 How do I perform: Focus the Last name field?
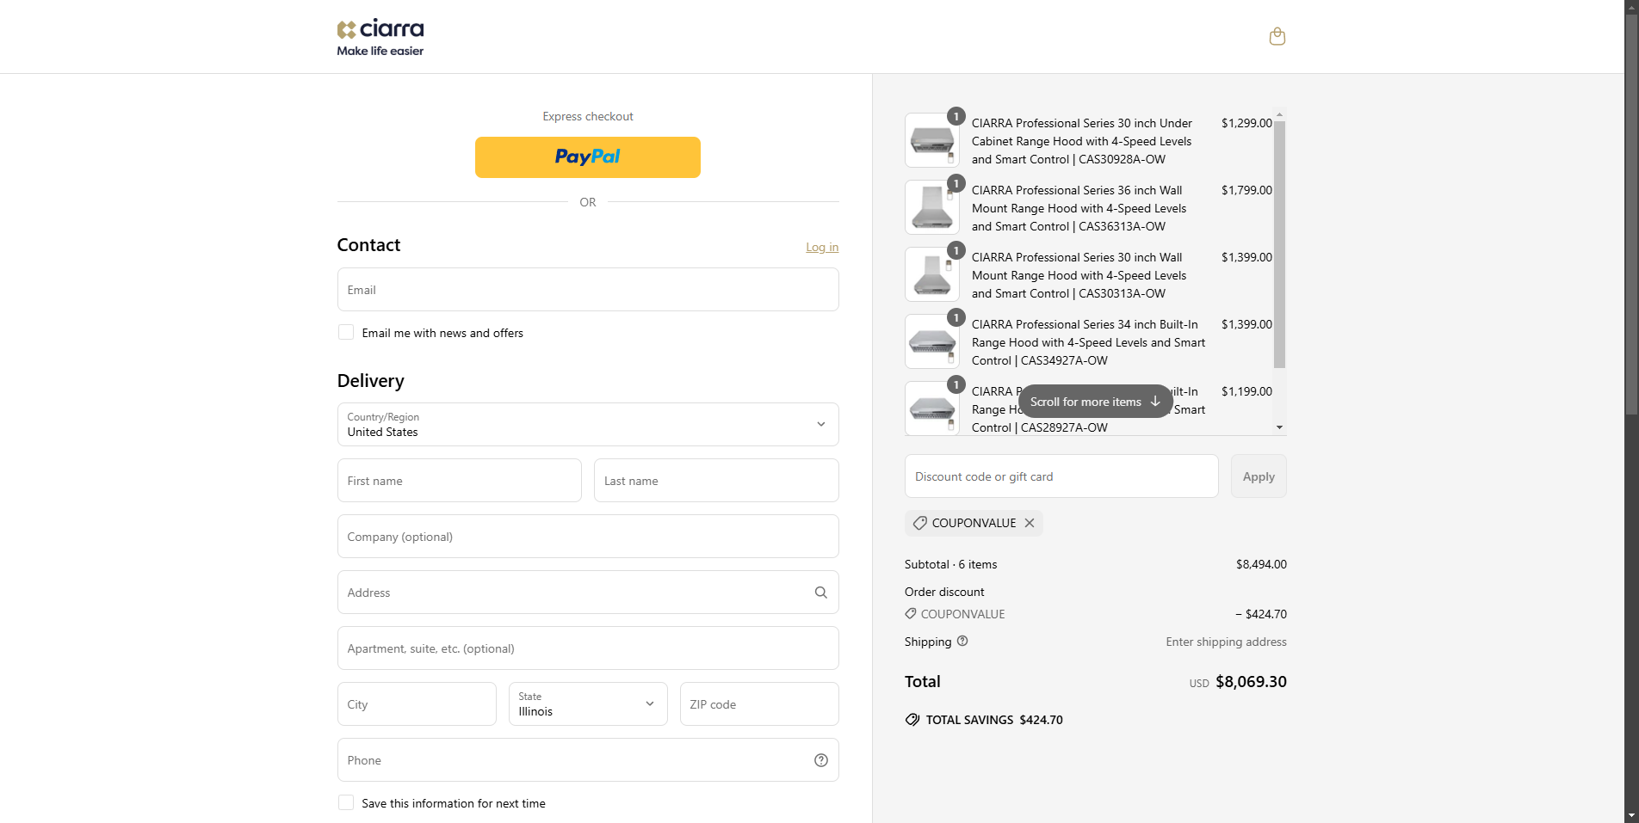click(x=716, y=480)
